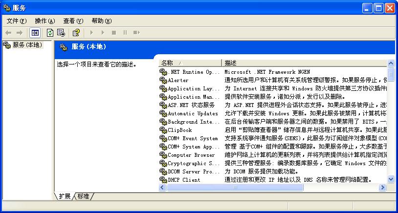
Task: Select the Cryptographic S... service
Action: coord(194,163)
